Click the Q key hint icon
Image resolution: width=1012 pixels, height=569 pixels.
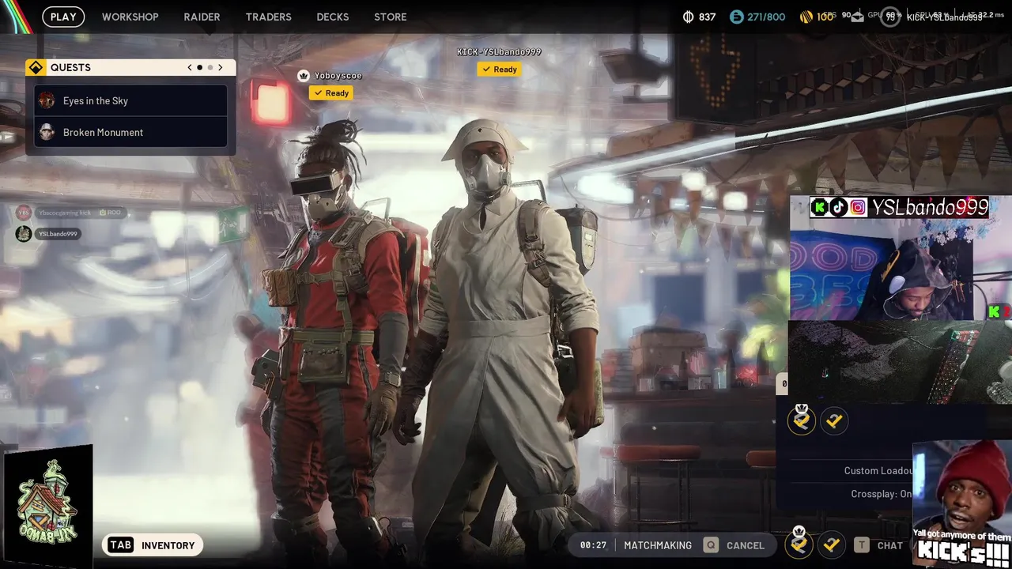[x=711, y=545]
